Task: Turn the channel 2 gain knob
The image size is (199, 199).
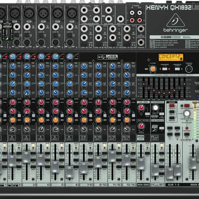Action: click(12, 57)
